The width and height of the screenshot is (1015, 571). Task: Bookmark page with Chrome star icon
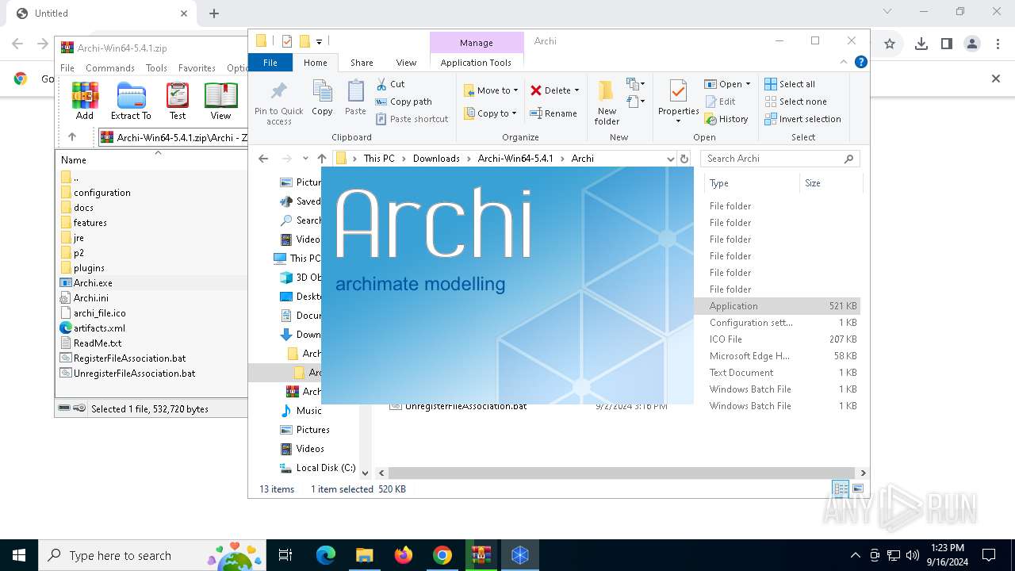890,44
